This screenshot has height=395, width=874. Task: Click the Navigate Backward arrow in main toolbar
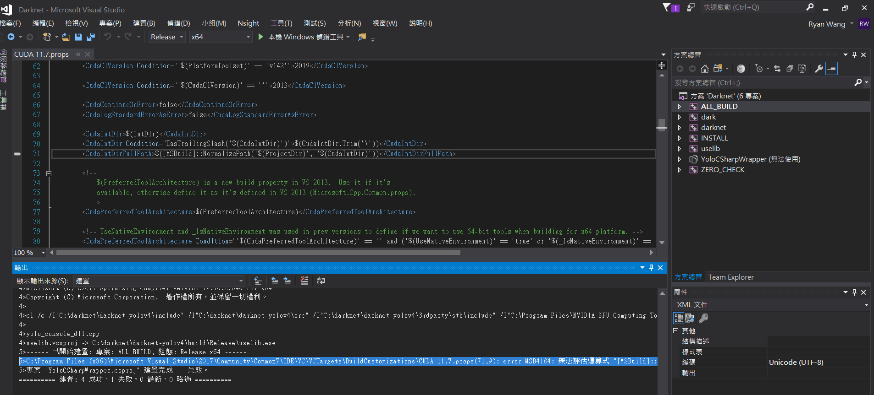pos(11,37)
